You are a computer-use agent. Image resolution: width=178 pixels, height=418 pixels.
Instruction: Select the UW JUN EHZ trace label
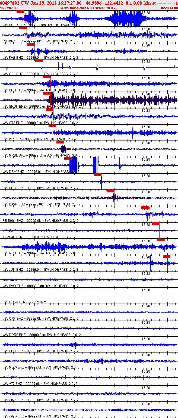point(40,270)
